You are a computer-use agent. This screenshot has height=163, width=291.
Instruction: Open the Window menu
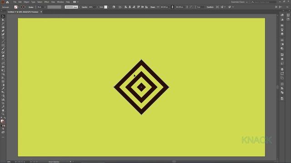[x=60, y=2]
